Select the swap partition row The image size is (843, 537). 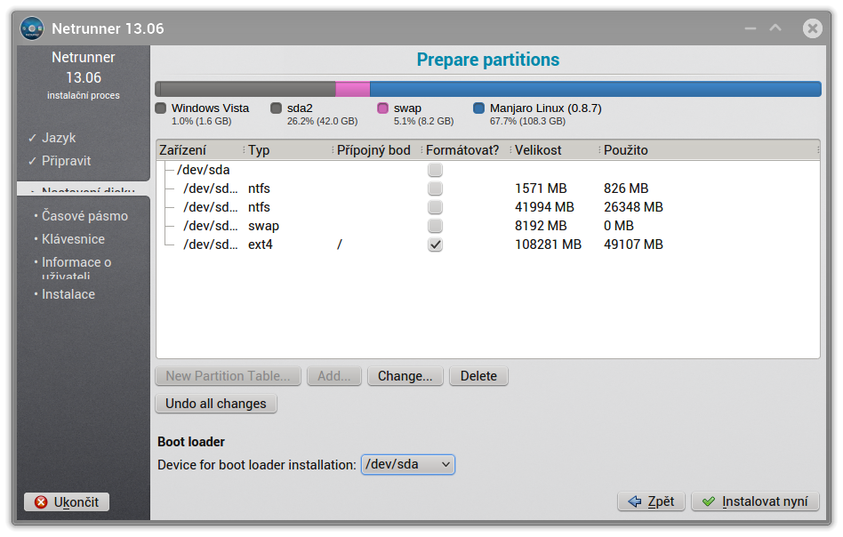click(x=487, y=226)
